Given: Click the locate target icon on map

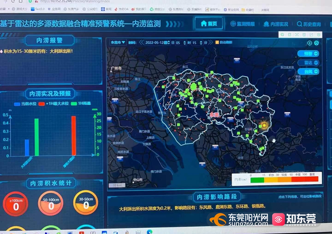Looking at the screenshot, I should [309, 43].
